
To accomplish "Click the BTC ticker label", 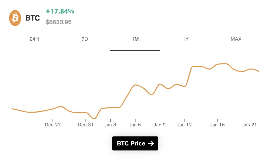I will (x=32, y=18).
